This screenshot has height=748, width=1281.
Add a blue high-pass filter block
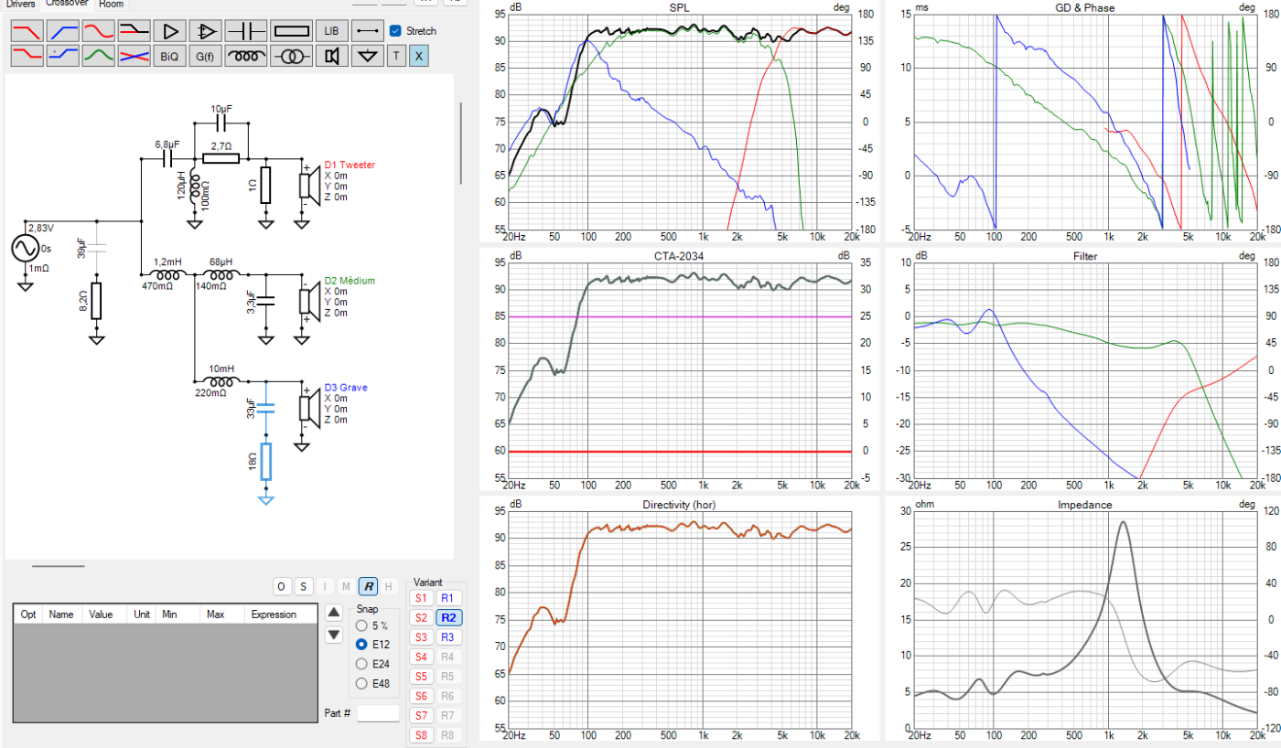point(62,30)
